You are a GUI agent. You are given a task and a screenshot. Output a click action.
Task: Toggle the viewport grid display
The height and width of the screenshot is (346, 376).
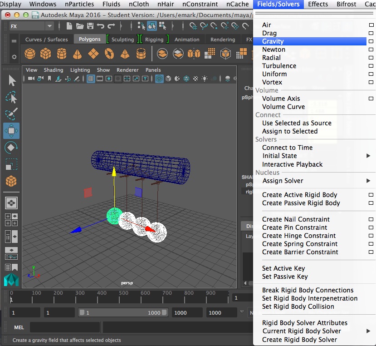(91, 79)
